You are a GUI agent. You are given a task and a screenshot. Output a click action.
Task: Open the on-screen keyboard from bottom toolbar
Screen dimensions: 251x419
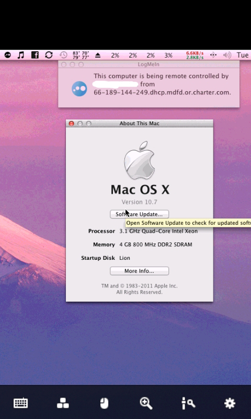point(20,403)
